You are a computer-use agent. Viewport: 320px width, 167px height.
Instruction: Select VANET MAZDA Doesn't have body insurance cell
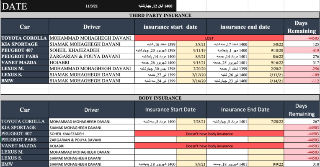click(x=209, y=146)
